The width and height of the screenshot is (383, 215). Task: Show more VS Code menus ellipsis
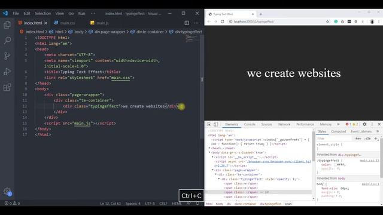93,13
